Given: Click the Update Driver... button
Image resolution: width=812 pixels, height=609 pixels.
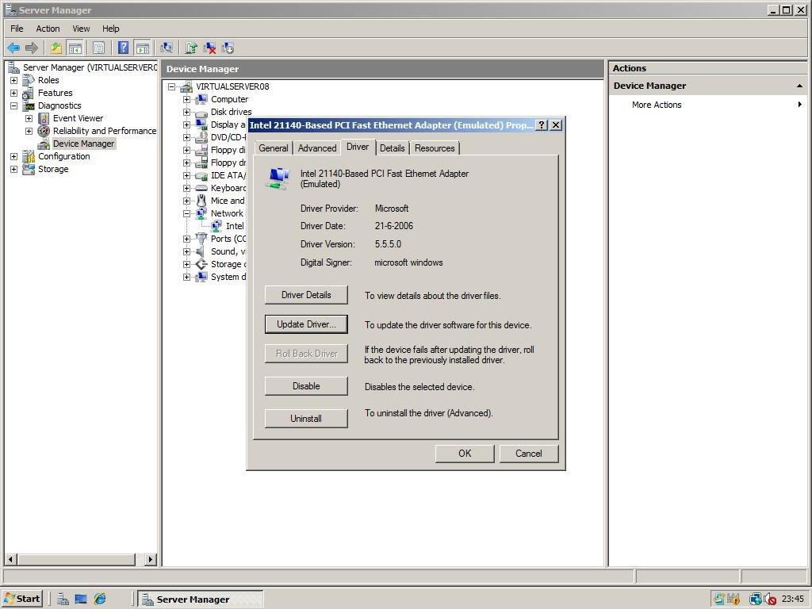Looking at the screenshot, I should 306,324.
